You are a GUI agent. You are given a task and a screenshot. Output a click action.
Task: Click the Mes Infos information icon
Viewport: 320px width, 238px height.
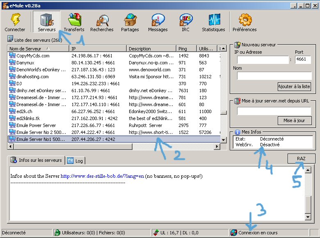[x=238, y=132]
